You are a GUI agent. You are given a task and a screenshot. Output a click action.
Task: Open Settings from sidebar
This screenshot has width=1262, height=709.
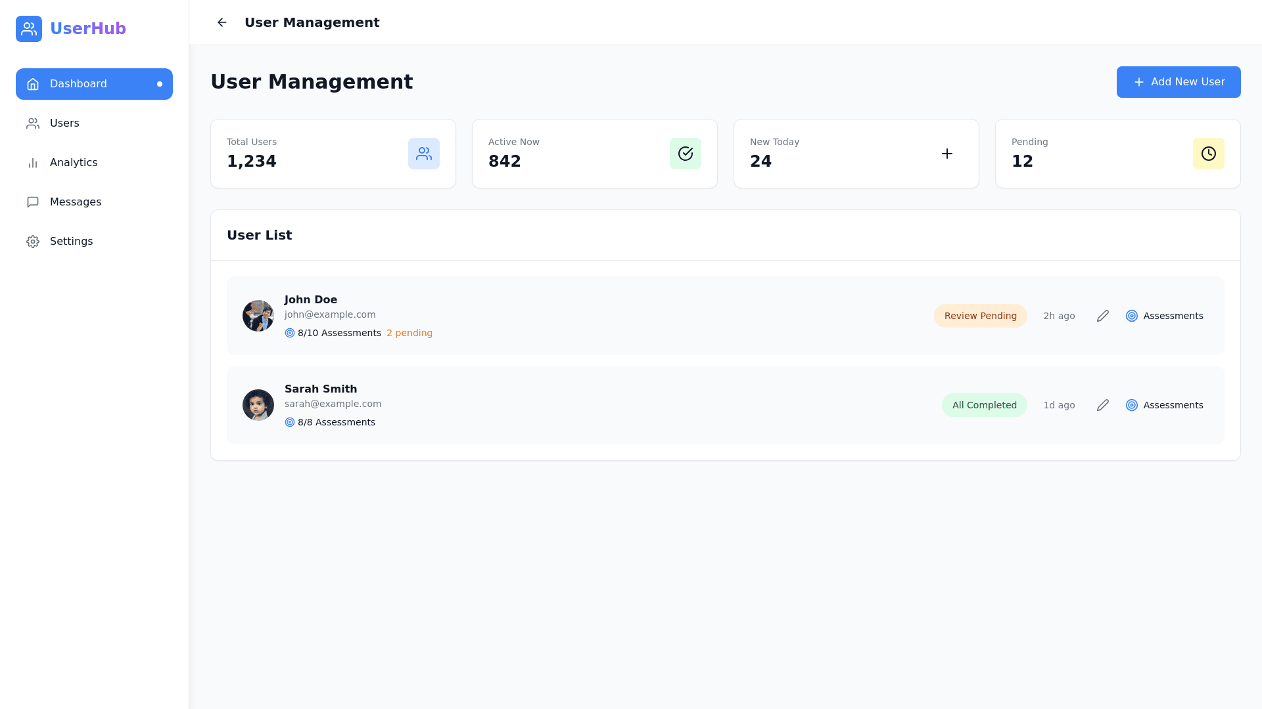click(x=71, y=242)
